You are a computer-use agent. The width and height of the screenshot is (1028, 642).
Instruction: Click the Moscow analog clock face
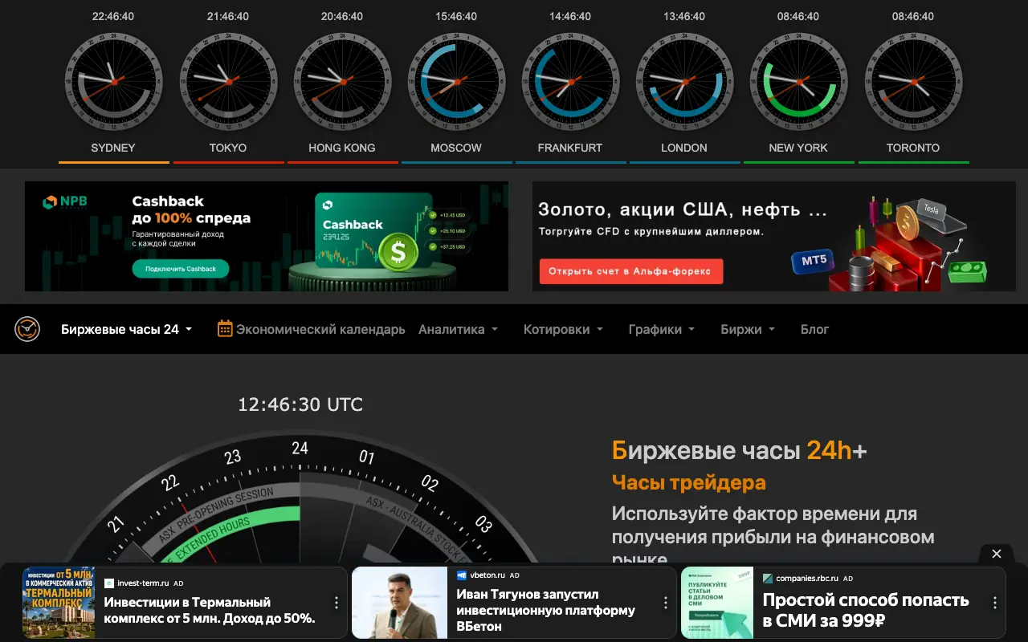(456, 82)
